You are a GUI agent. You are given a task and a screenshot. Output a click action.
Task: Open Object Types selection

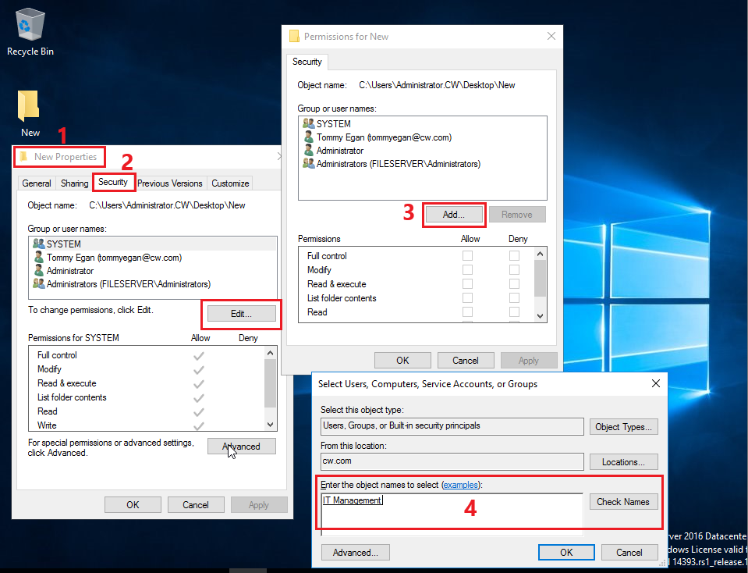pyautogui.click(x=623, y=427)
